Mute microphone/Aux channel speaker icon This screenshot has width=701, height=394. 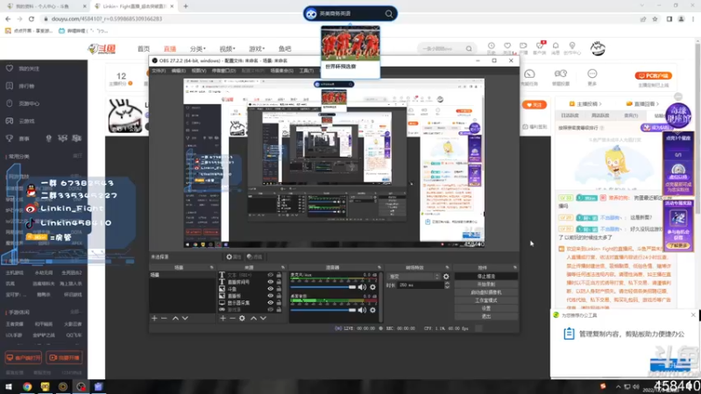point(362,287)
